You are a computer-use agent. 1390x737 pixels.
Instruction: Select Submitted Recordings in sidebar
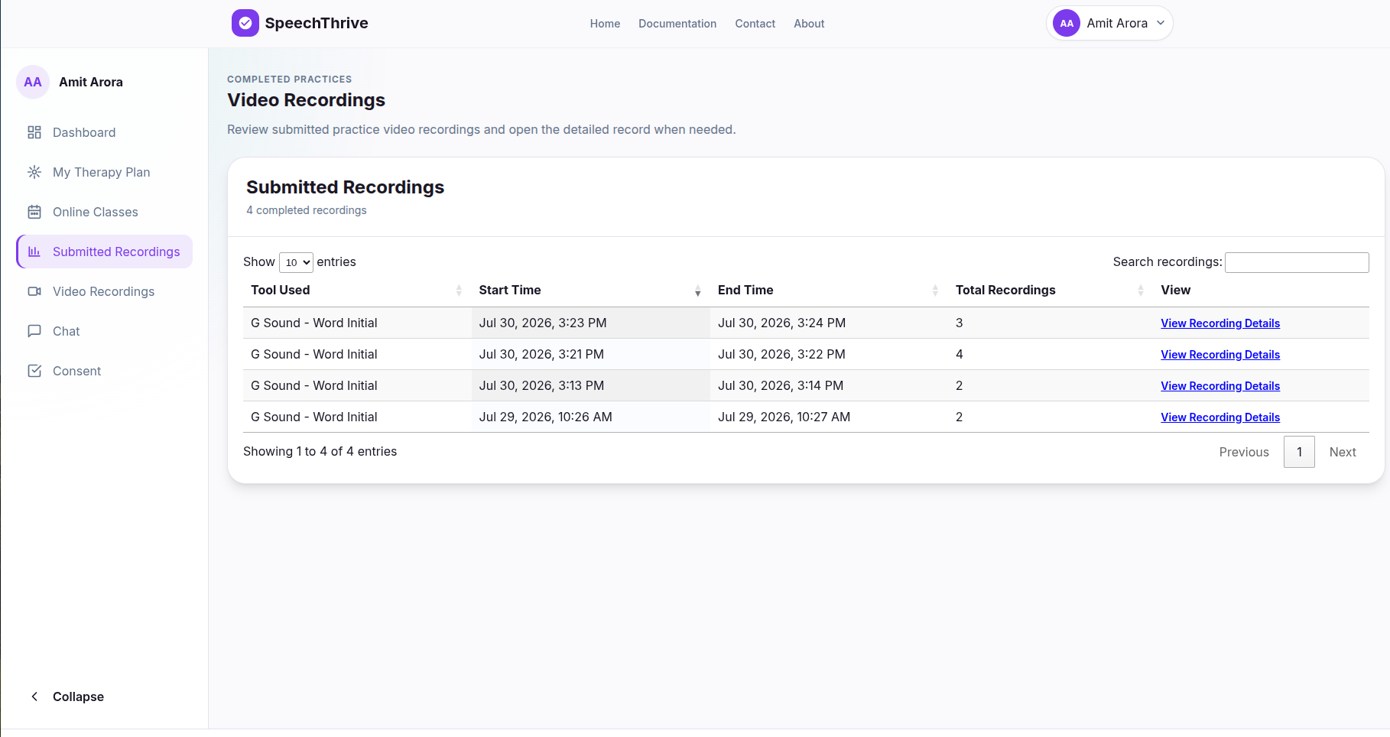pos(104,252)
